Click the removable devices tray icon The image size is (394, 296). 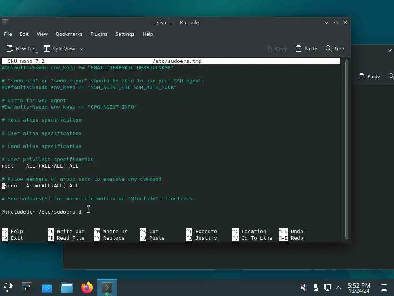[x=316, y=287]
